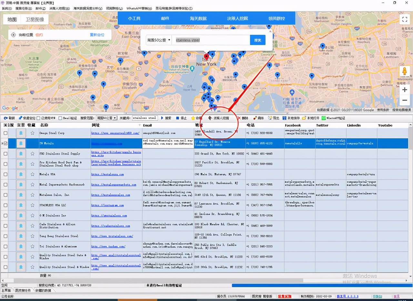This screenshot has width=413, height=301.
Task: Click the address input in map search popup
Action: pos(211,40)
